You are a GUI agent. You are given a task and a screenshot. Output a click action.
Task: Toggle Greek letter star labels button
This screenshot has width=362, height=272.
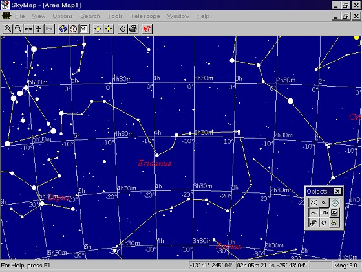click(x=324, y=203)
